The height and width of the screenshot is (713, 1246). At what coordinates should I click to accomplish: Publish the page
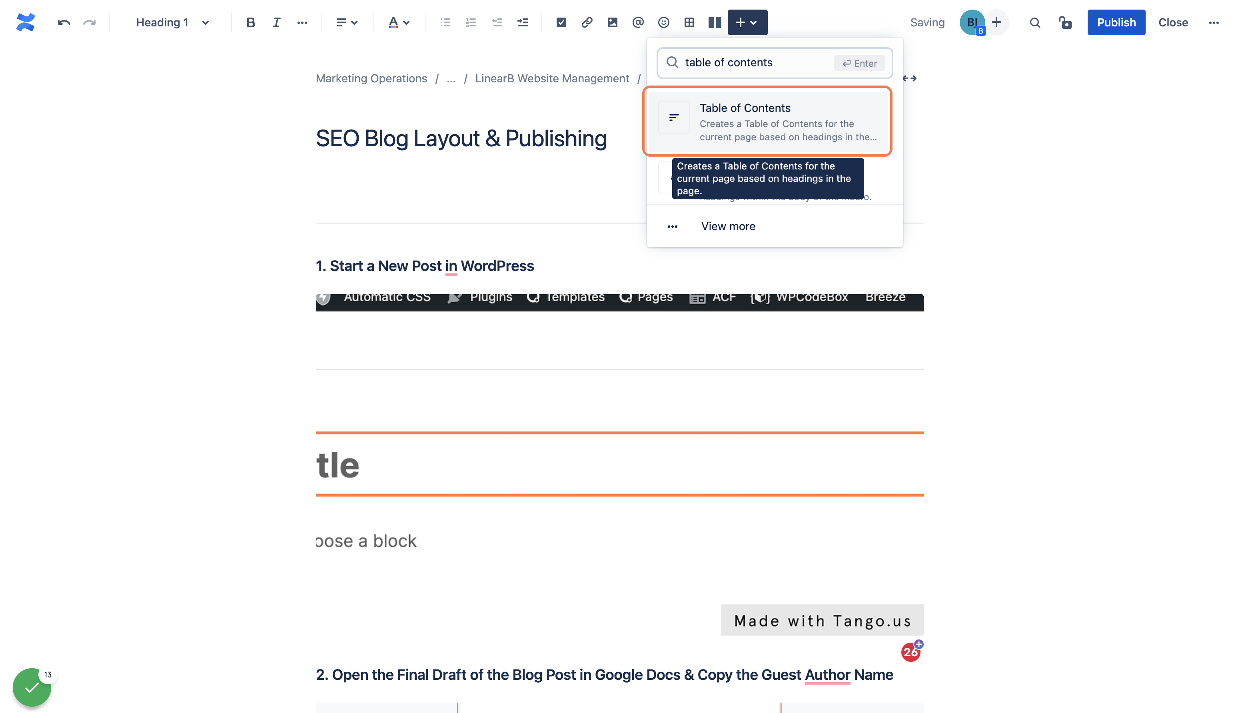[1116, 22]
